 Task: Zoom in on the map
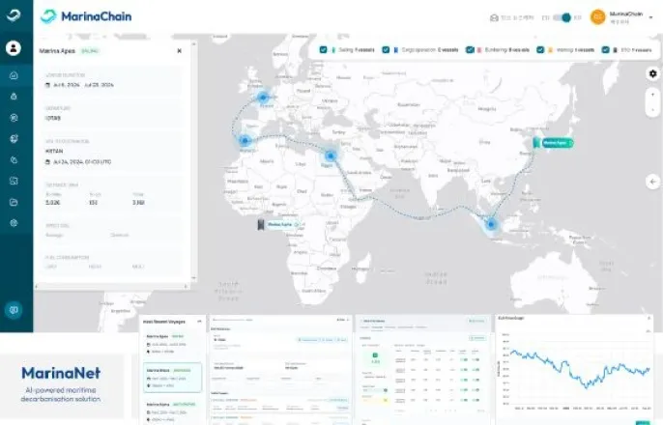pos(653,95)
